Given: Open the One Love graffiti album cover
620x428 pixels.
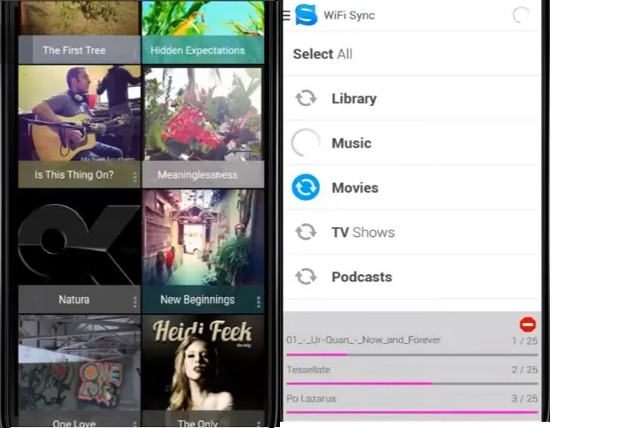Looking at the screenshot, I should 79,363.
